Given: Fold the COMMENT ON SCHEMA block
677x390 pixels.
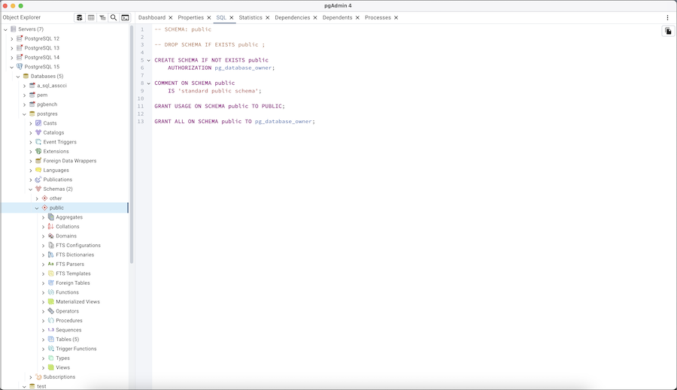Looking at the screenshot, I should [x=149, y=83].
